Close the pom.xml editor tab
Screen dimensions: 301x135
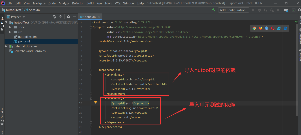pyautogui.click(x=99, y=17)
